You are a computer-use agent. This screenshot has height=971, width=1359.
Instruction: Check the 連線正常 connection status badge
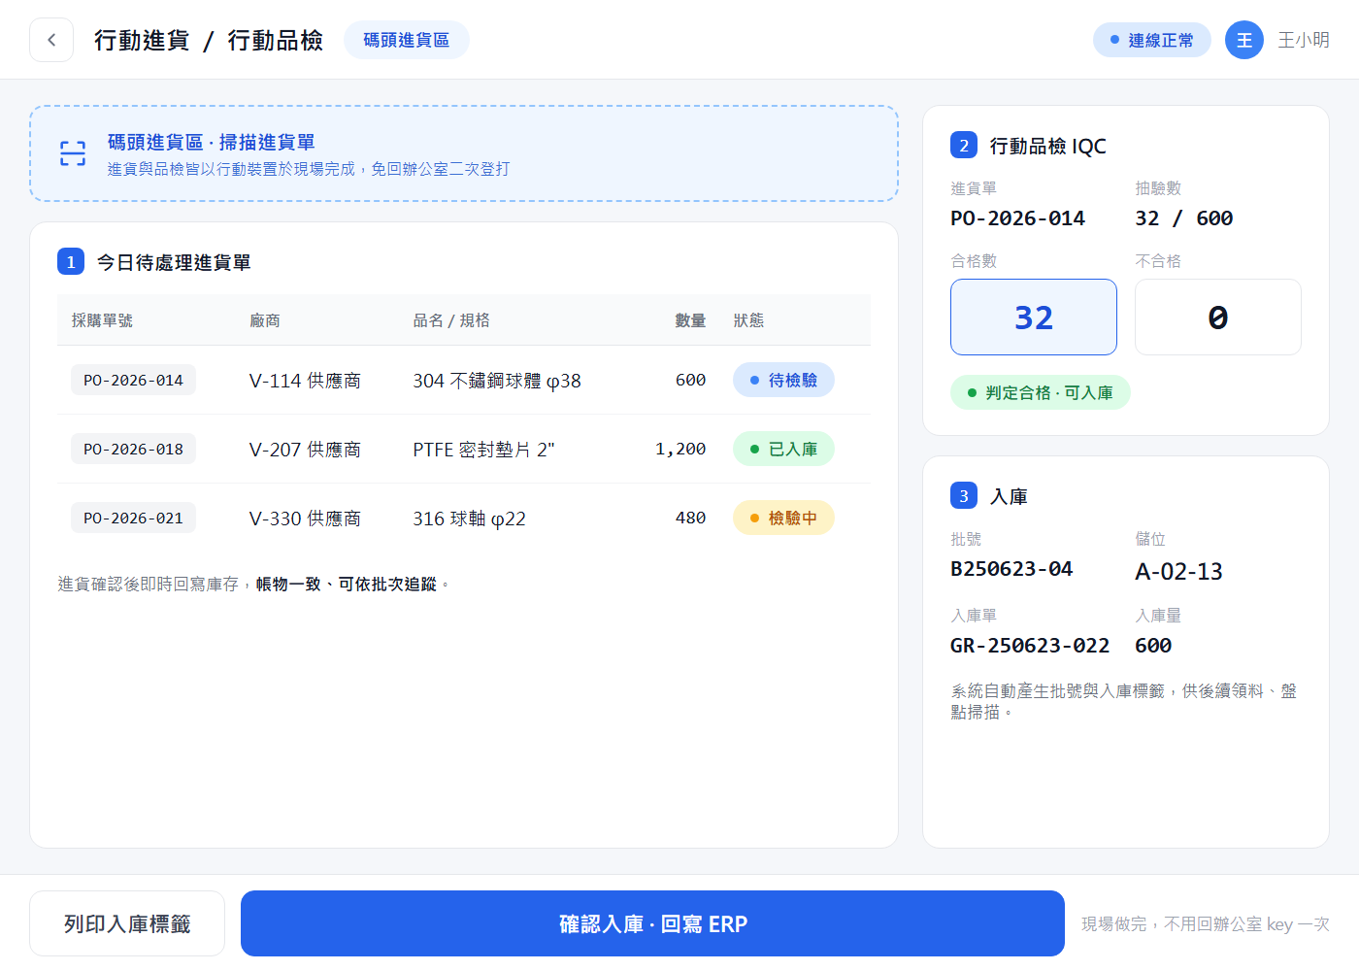(1152, 40)
